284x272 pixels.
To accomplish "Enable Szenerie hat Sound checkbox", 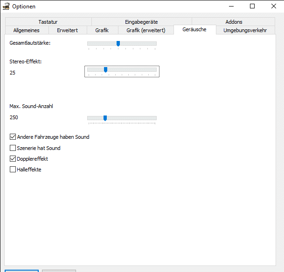I will pyautogui.click(x=13, y=148).
